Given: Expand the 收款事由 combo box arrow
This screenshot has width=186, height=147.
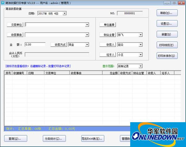Looking at the screenshot, I should point(87,35).
